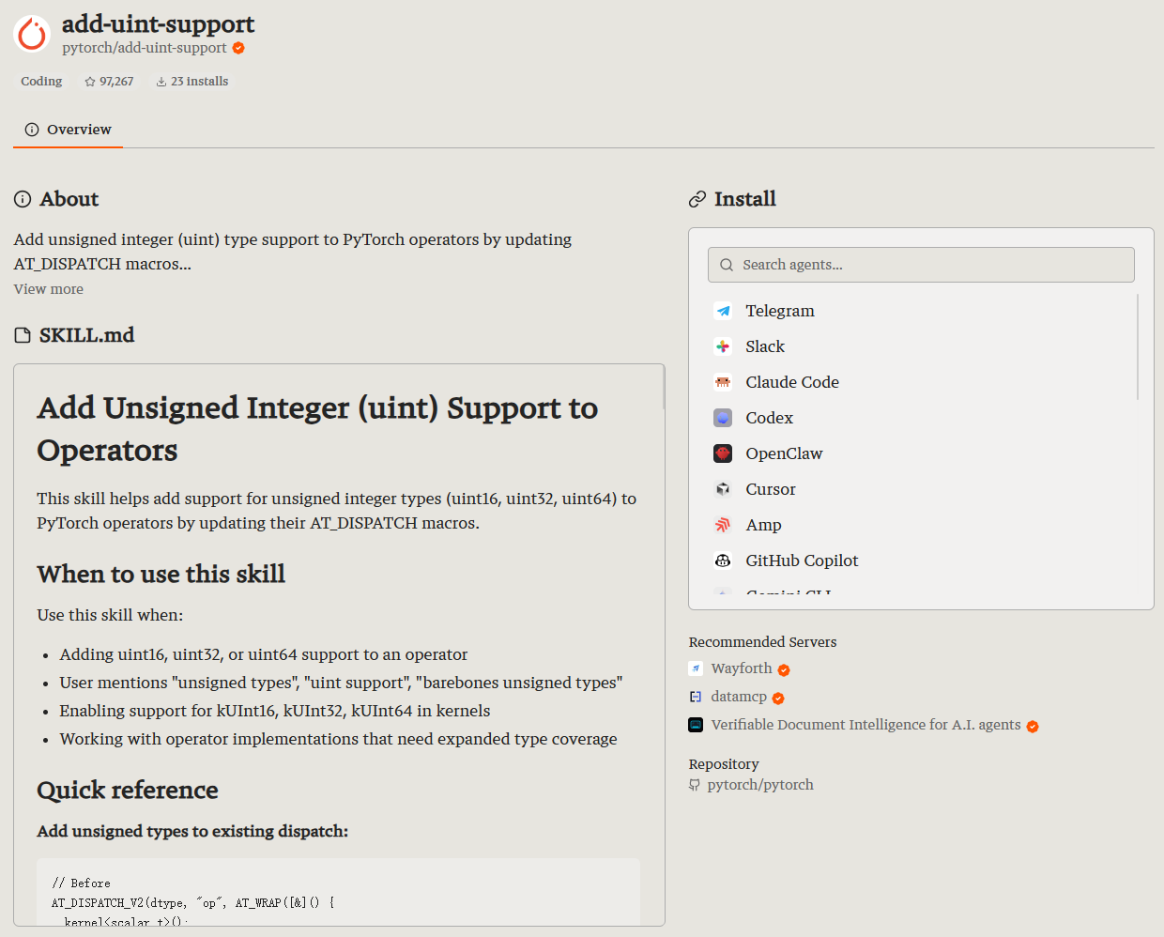
Task: Click the 'Repository' label
Action: 724,764
